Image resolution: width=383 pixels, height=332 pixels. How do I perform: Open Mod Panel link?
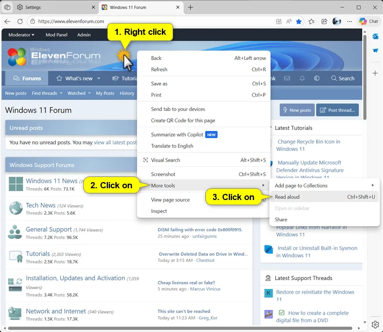click(x=56, y=35)
